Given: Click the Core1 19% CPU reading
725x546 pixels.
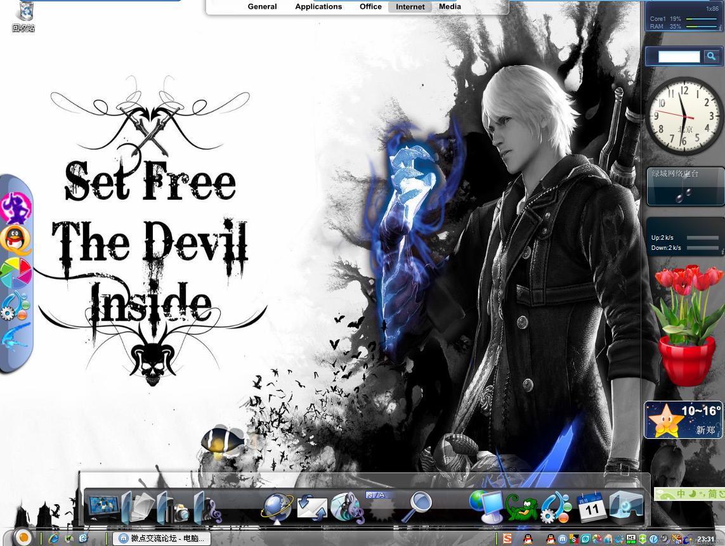Looking at the screenshot, I should click(x=665, y=19).
